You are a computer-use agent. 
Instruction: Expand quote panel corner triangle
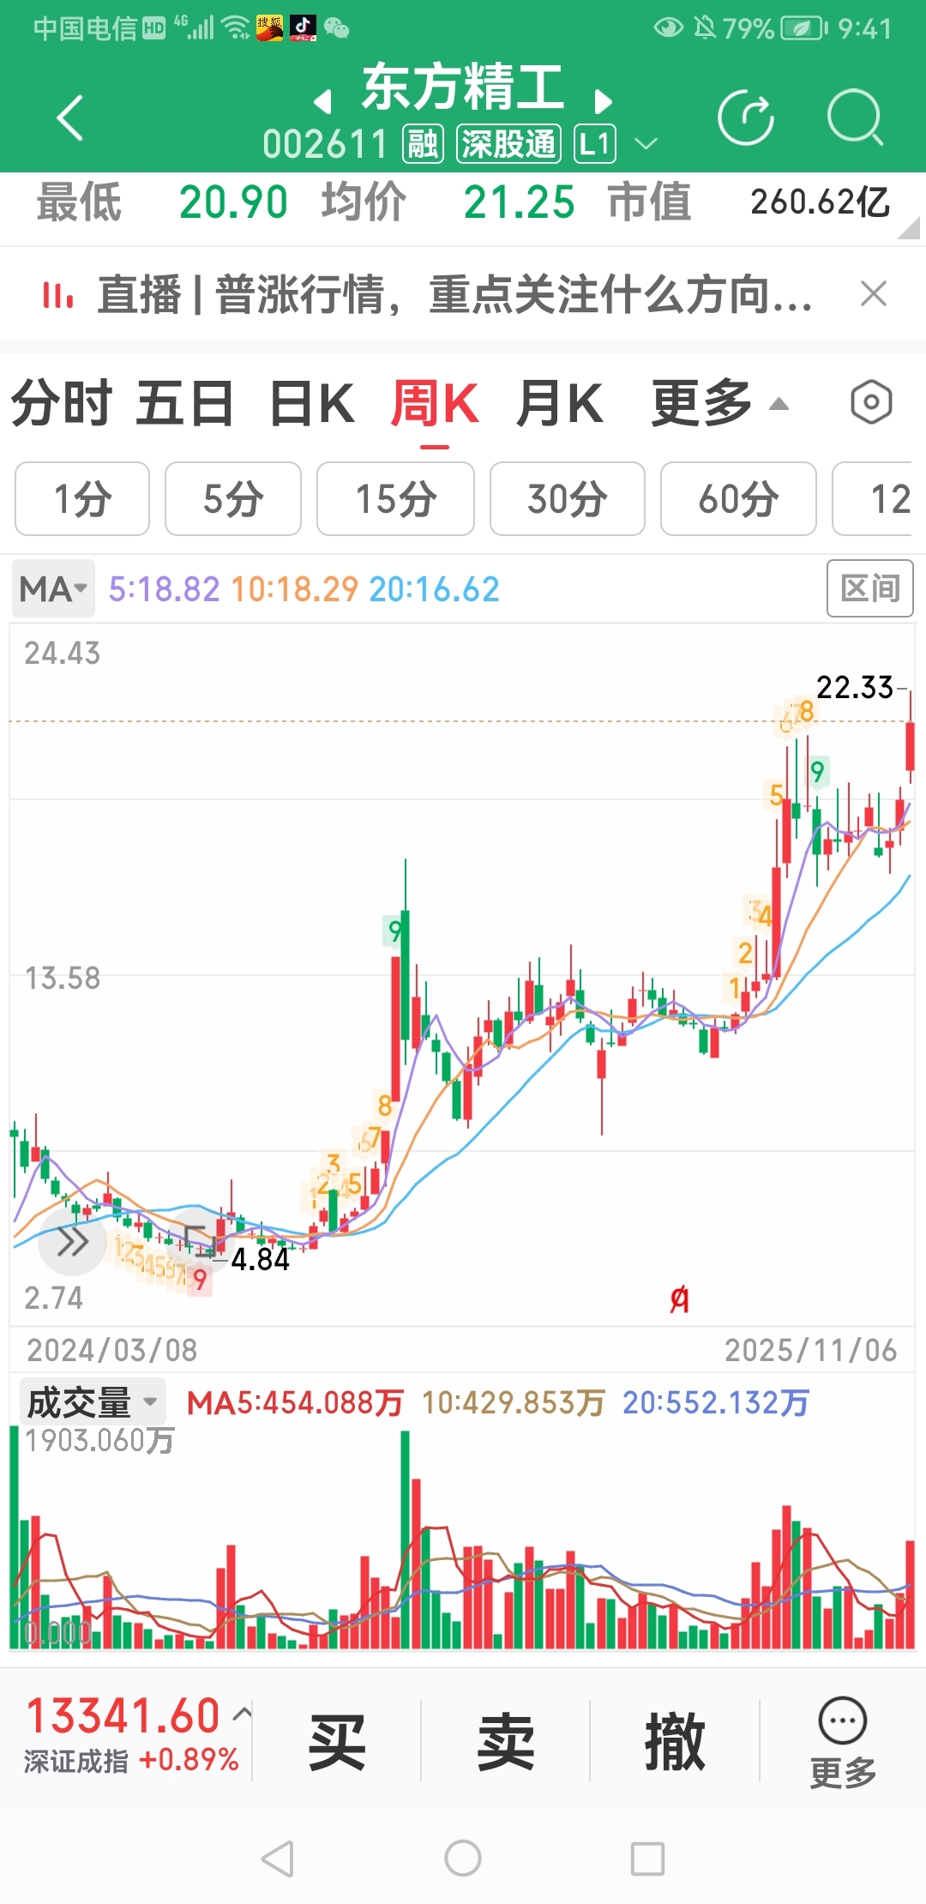click(x=909, y=228)
